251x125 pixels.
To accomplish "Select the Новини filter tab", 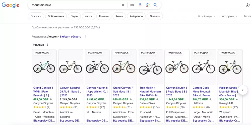I will [104, 16].
